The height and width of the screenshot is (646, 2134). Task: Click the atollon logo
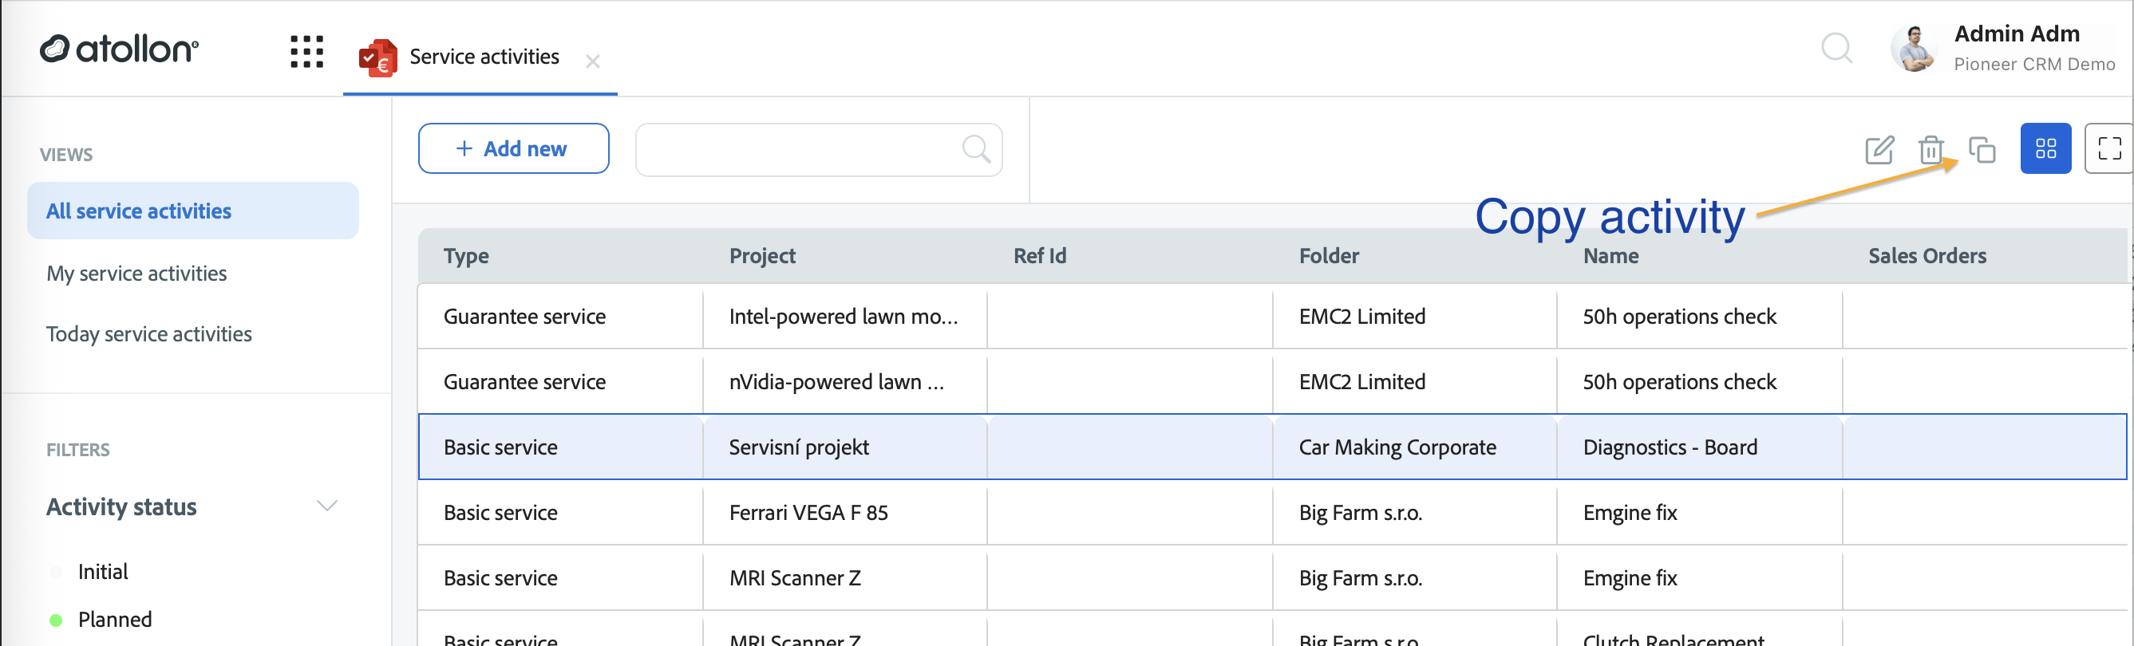point(119,49)
